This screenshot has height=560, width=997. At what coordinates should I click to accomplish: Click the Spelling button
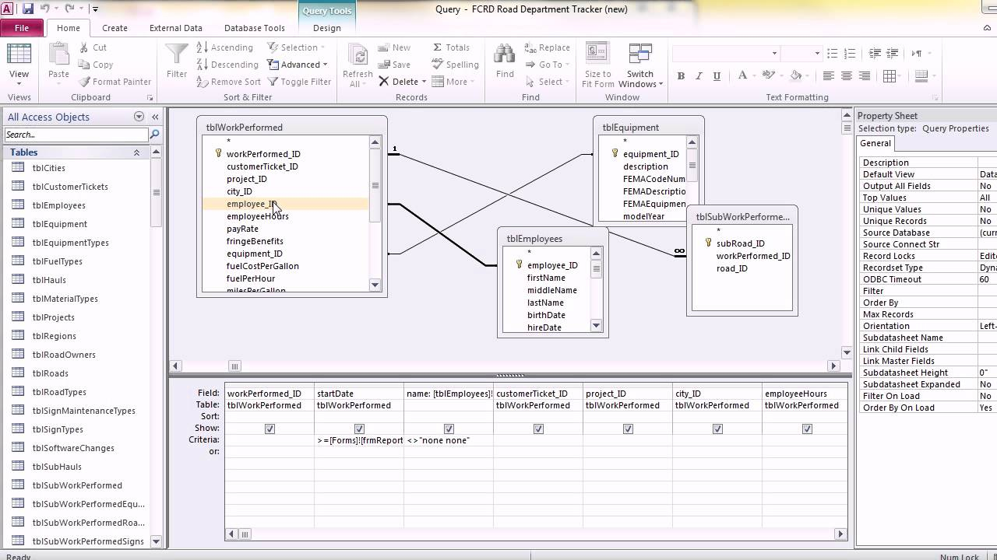[x=456, y=65]
